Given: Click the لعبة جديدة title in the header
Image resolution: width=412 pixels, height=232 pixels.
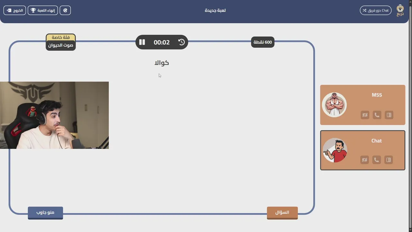Looking at the screenshot, I should point(215,10).
